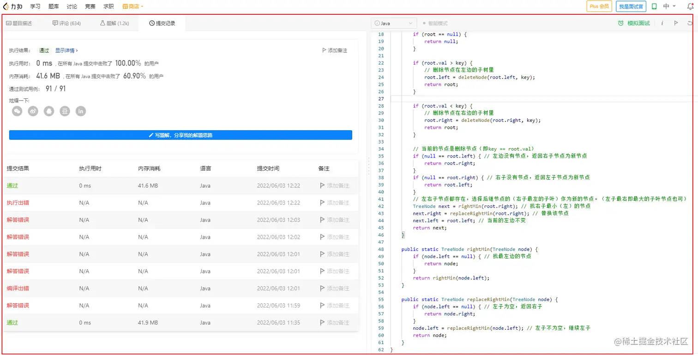Open the 中 site language dropdown

click(x=669, y=6)
